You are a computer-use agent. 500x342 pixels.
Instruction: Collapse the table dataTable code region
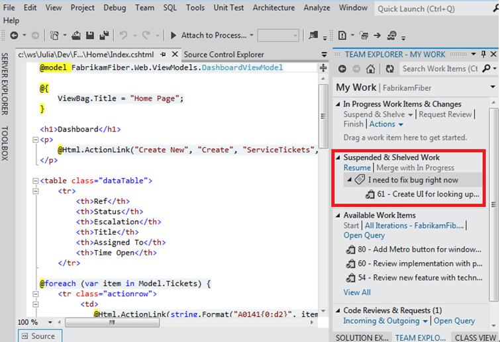pyautogui.click(x=35, y=181)
